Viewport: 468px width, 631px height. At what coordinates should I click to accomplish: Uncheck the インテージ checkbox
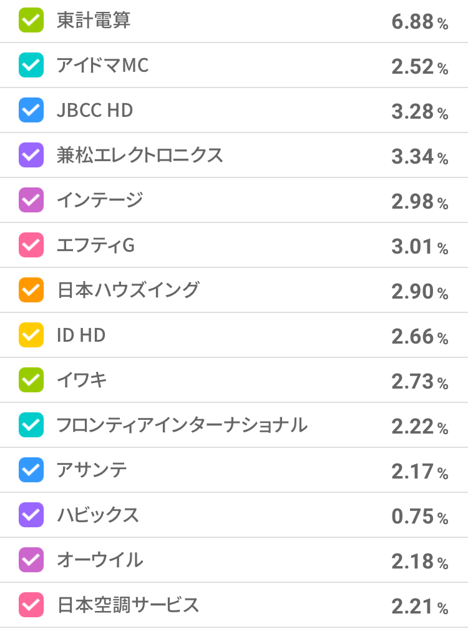(x=31, y=201)
